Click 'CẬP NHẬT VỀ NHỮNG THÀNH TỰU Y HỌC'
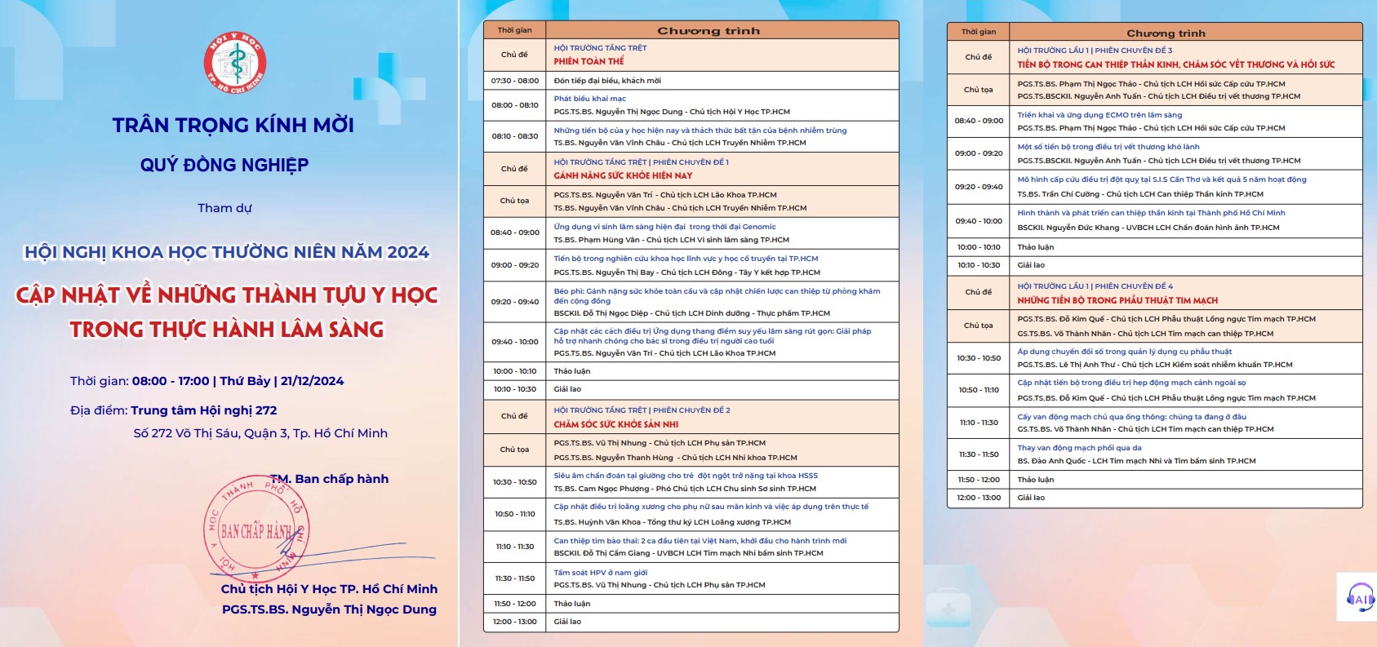Viewport: 1377px width, 647px height. [227, 295]
